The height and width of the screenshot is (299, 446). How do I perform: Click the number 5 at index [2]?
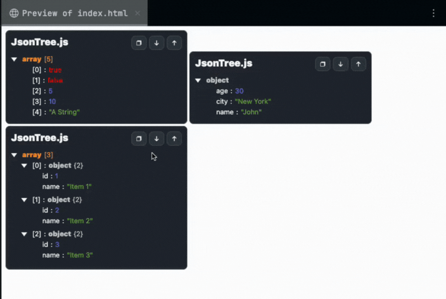50,91
